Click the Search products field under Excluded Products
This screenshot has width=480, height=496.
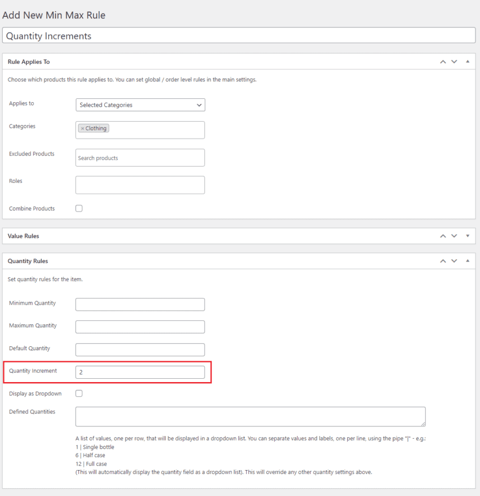pos(140,158)
